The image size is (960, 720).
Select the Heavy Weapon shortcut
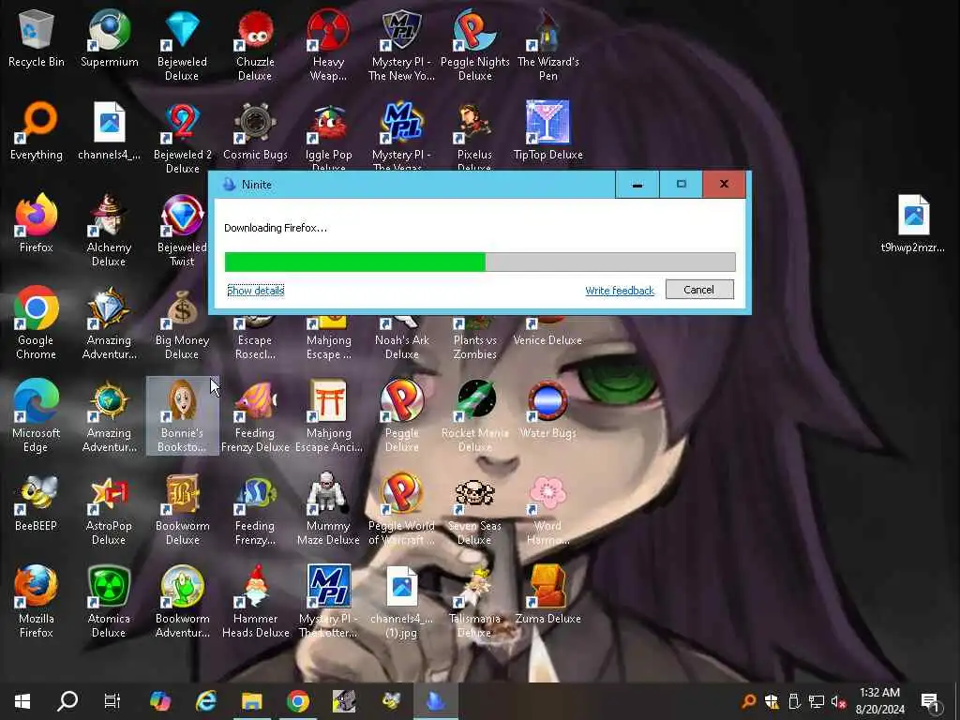(x=329, y=45)
